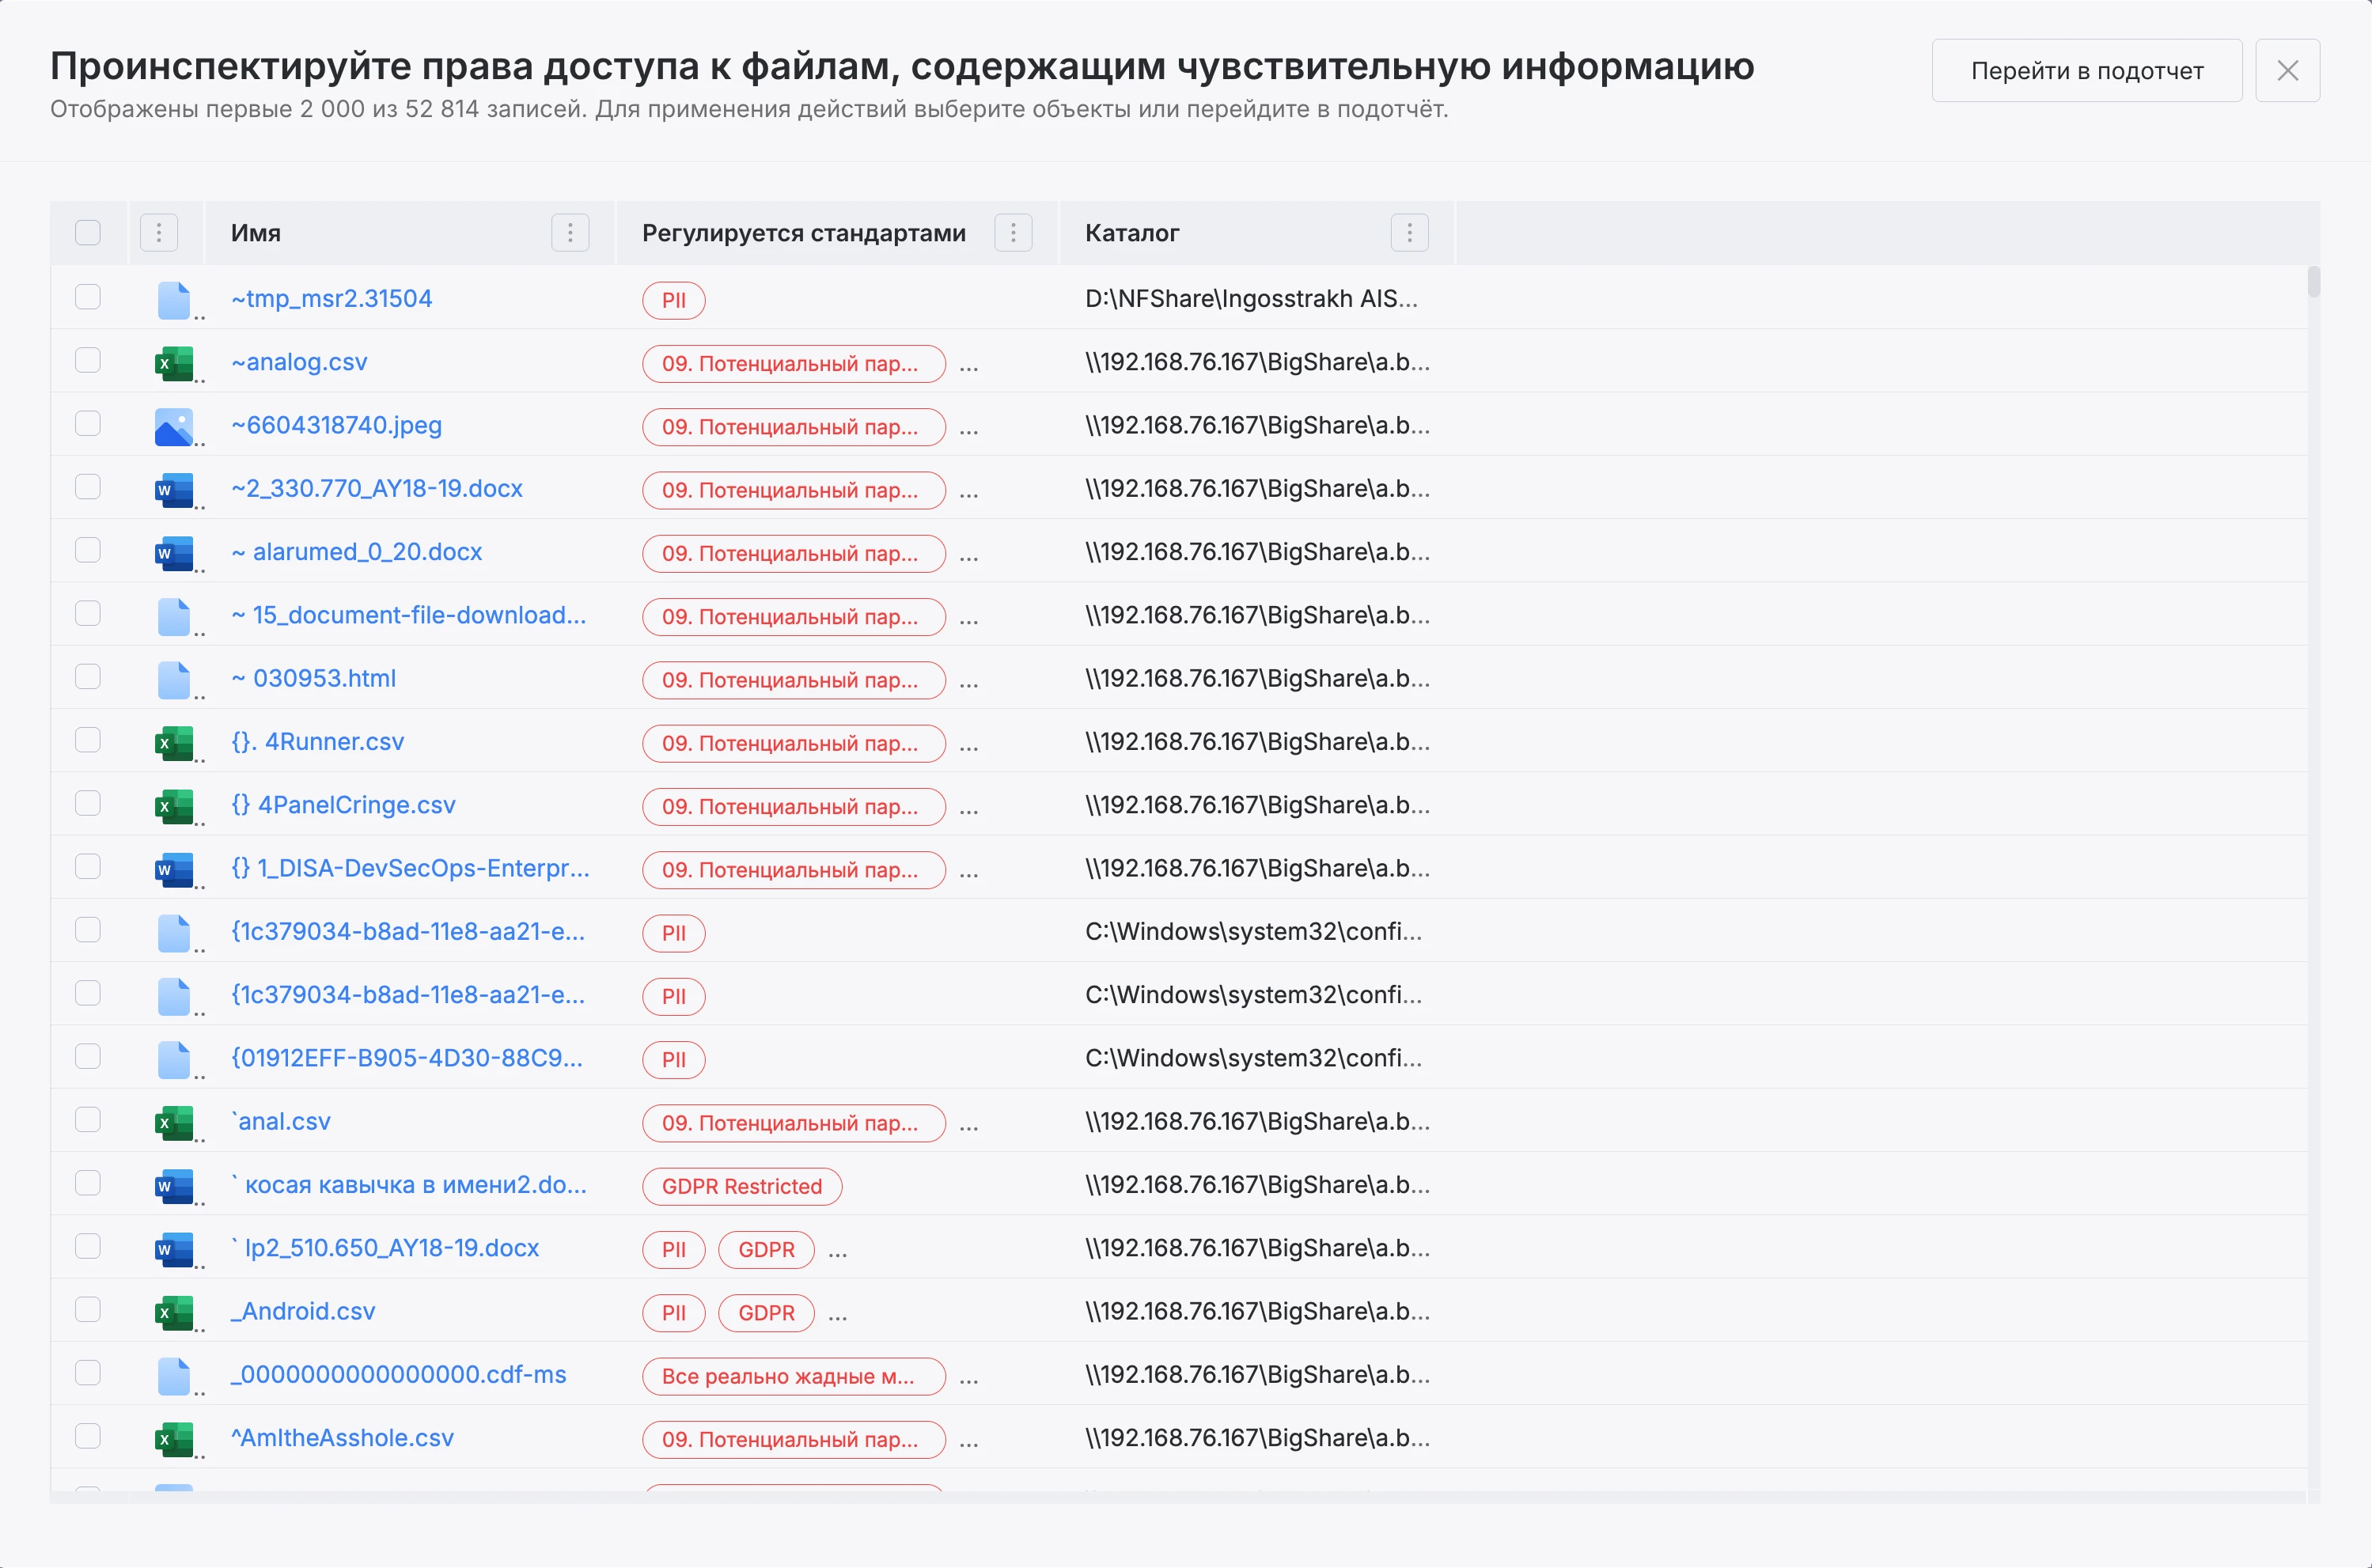Check the box for _Android.csv
The image size is (2372, 1568).
coord(88,1309)
